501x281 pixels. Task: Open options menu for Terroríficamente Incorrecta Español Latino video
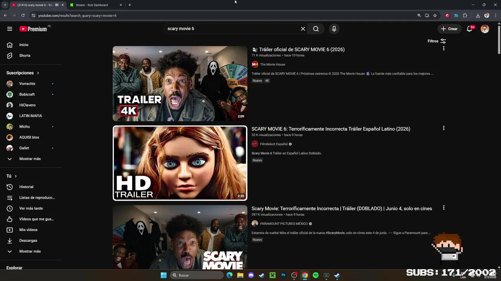(x=443, y=128)
